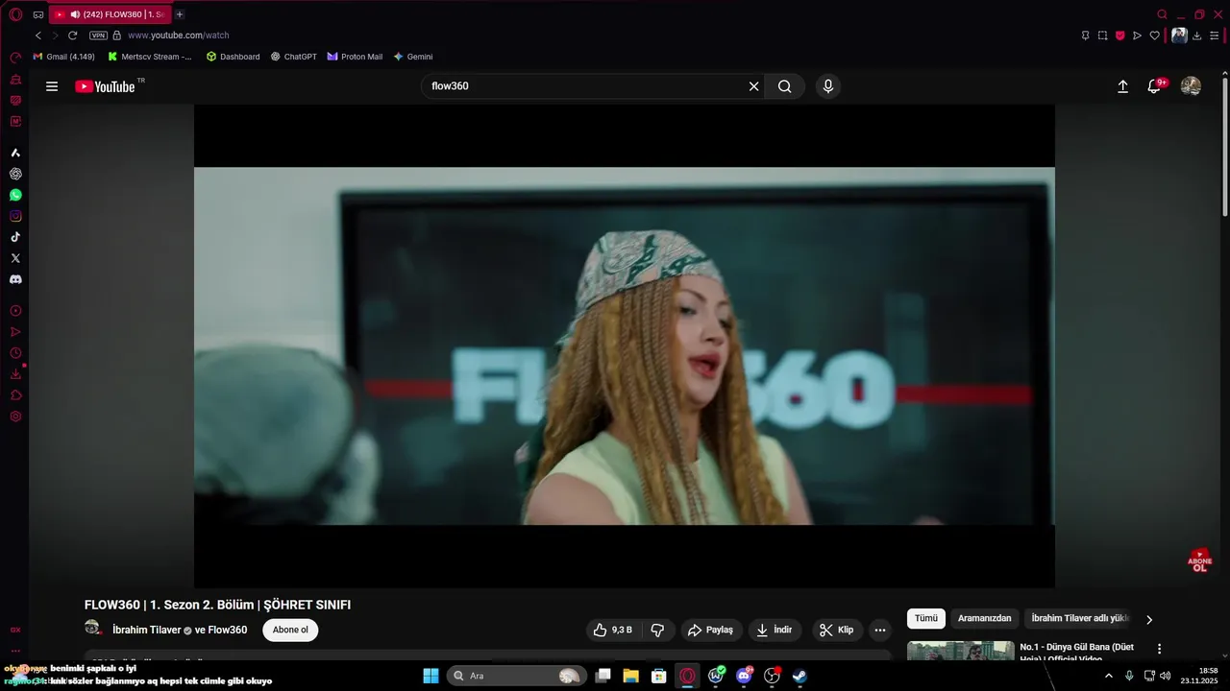The height and width of the screenshot is (691, 1230).
Task: Like the video with 9,3 B
Action: coord(612,630)
